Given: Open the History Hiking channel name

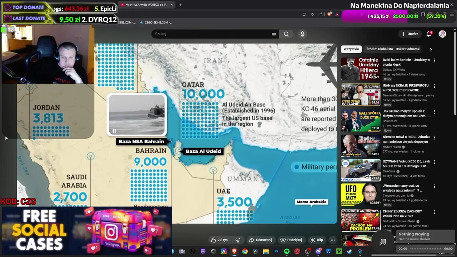Looking at the screenshot, I should click(392, 147).
